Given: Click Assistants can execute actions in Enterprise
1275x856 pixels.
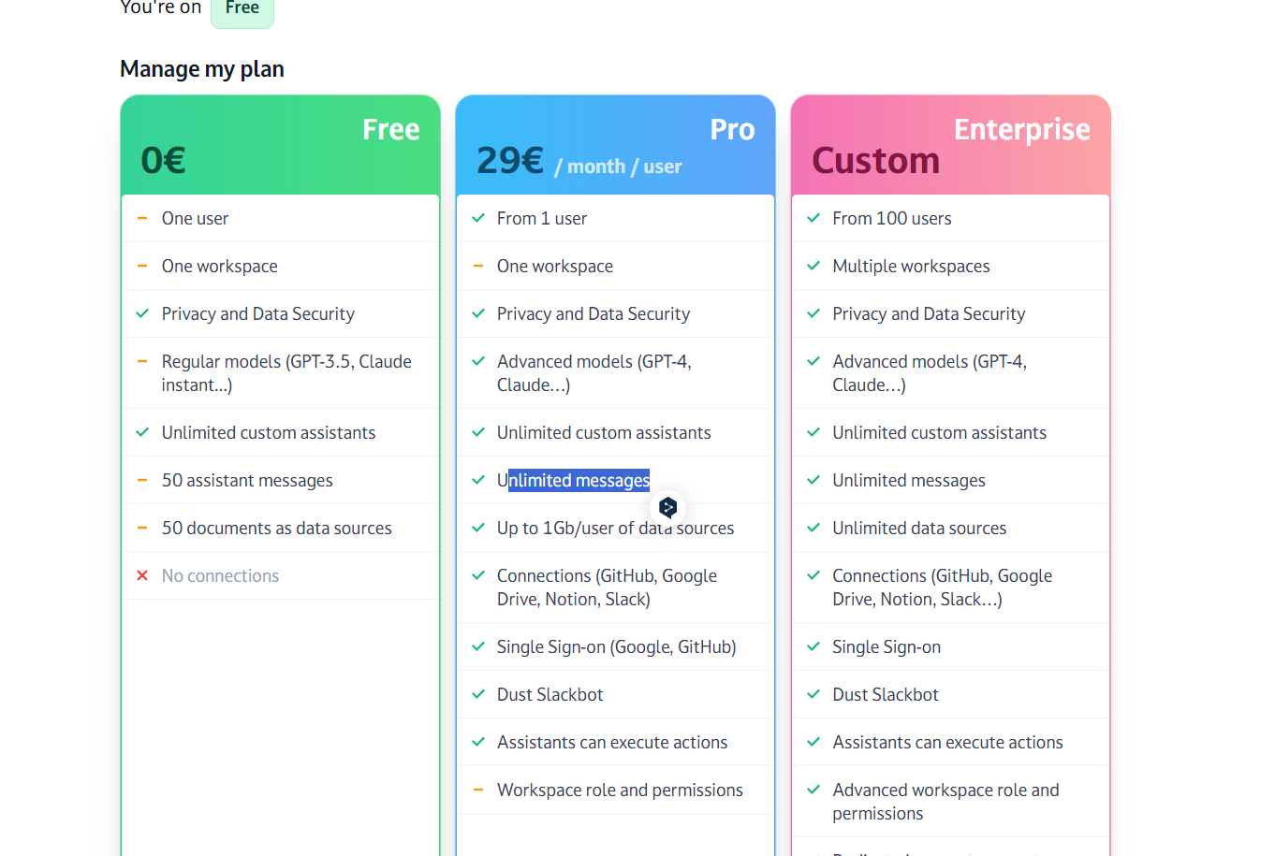Looking at the screenshot, I should click(x=947, y=742).
